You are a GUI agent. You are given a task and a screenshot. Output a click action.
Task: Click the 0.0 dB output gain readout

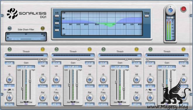pos(170,18)
